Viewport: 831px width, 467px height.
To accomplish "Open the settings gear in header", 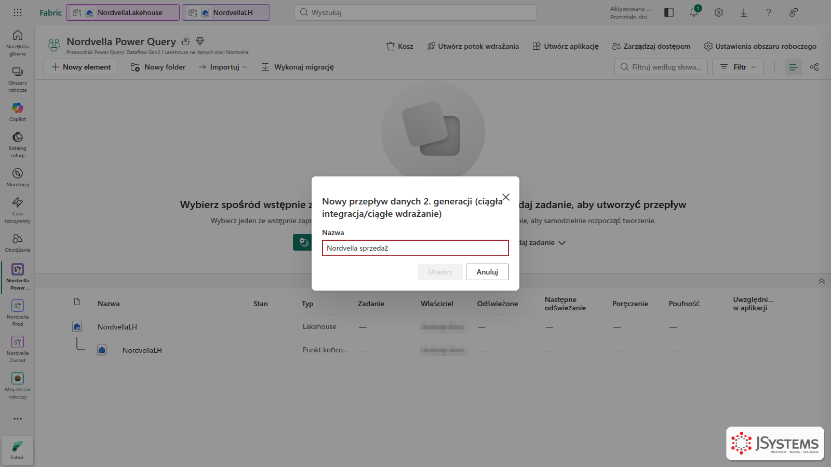I will [719, 12].
